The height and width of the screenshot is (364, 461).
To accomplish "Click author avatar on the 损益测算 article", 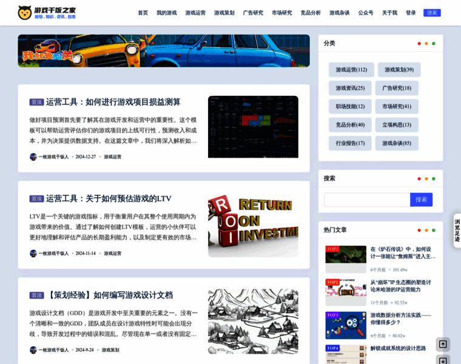I will coord(33,157).
